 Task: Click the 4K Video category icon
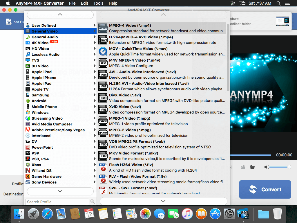pyautogui.click(x=28, y=43)
